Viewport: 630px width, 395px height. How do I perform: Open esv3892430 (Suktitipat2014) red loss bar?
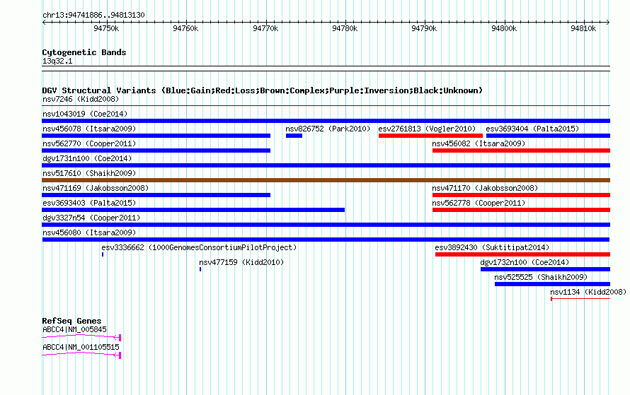click(522, 254)
